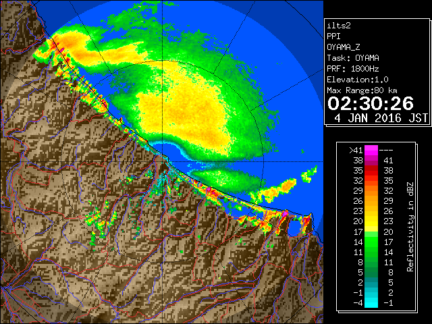The image size is (432, 324).
Task: Click the magenta echo cell on southeast coast
Action: (286, 213)
